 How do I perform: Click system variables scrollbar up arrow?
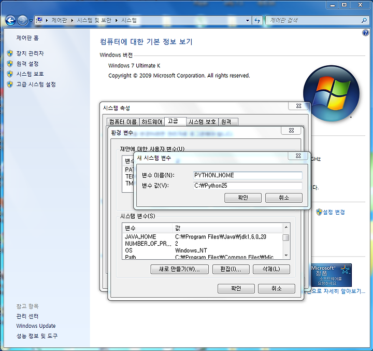coord(286,227)
